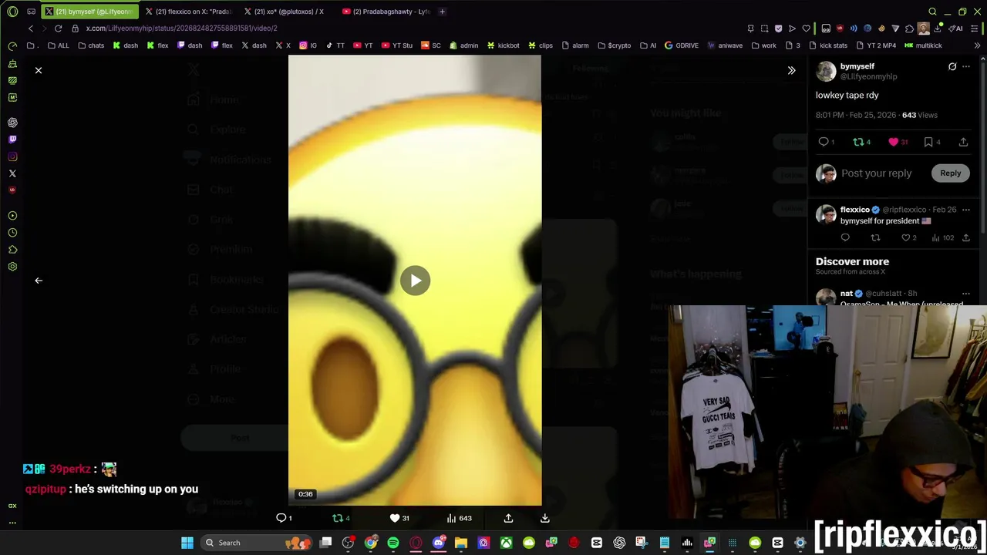The height and width of the screenshot is (555, 987).
Task: Reload the page
Action: tap(58, 29)
